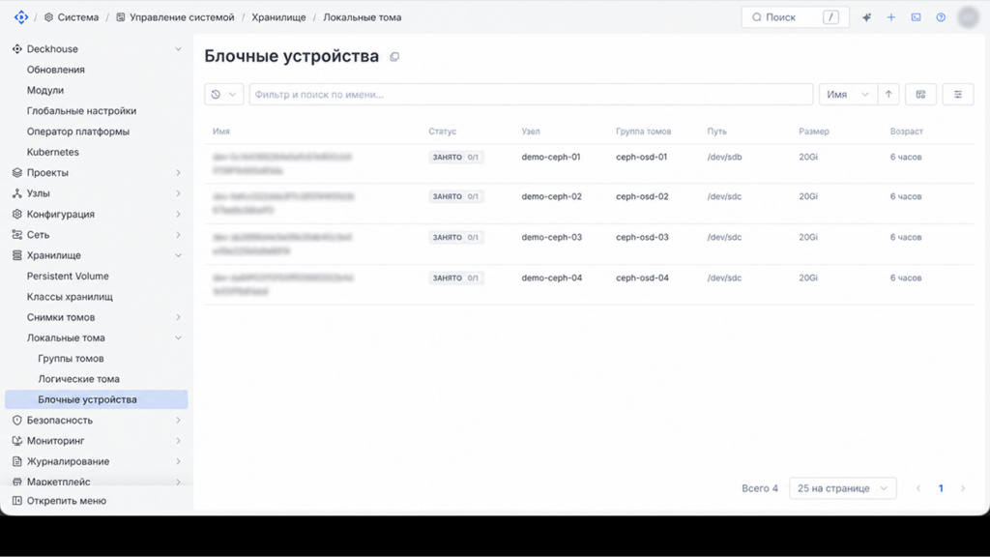Open the user avatar menu

pos(968,17)
